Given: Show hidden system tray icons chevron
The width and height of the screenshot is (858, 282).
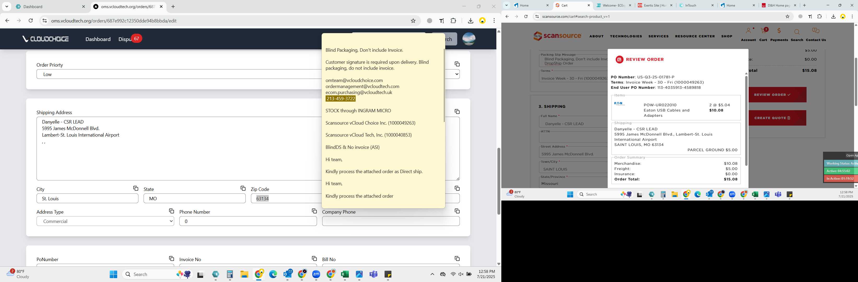Looking at the screenshot, I should click(432, 274).
